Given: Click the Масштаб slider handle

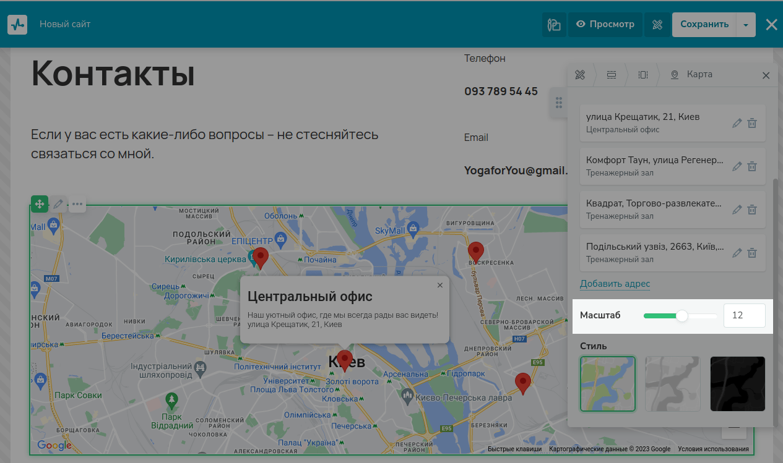Looking at the screenshot, I should pyautogui.click(x=682, y=316).
